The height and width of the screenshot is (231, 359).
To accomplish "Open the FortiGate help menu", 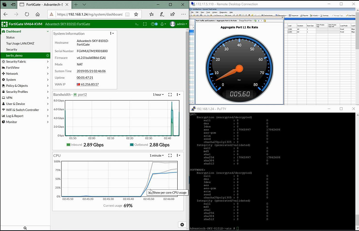I will 154,24.
